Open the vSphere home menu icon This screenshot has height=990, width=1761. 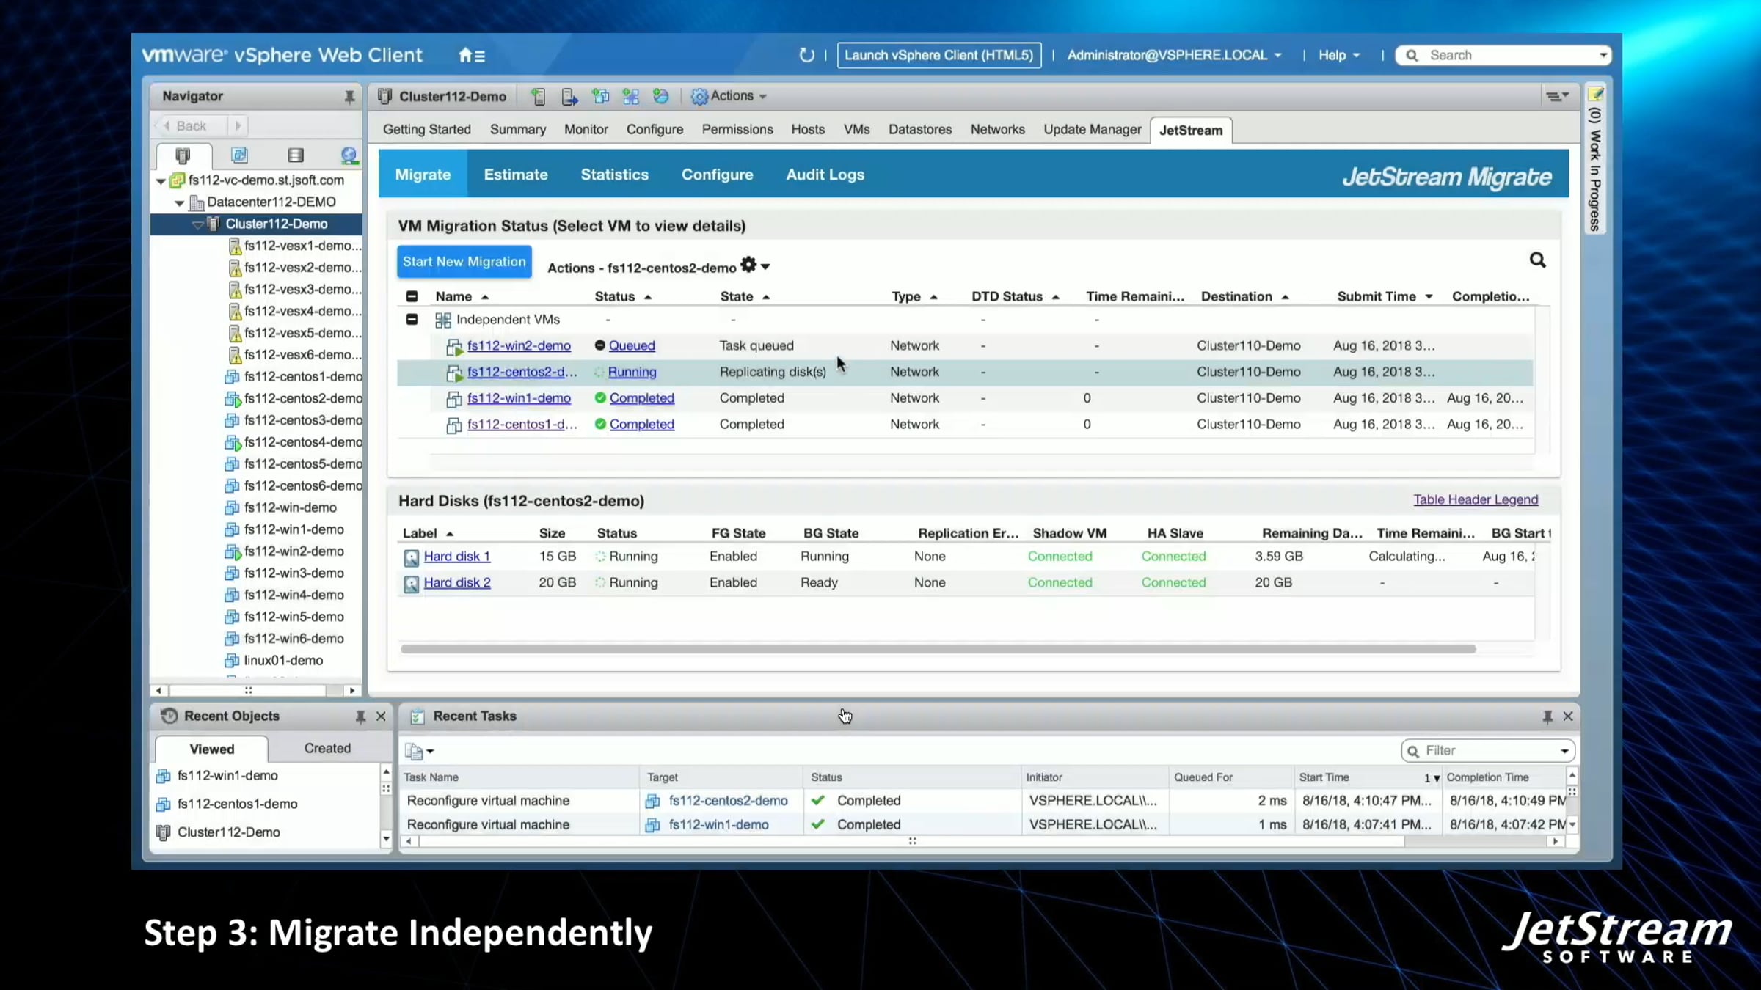471,55
